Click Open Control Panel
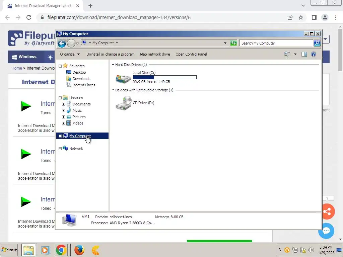The image size is (343, 257). click(191, 54)
